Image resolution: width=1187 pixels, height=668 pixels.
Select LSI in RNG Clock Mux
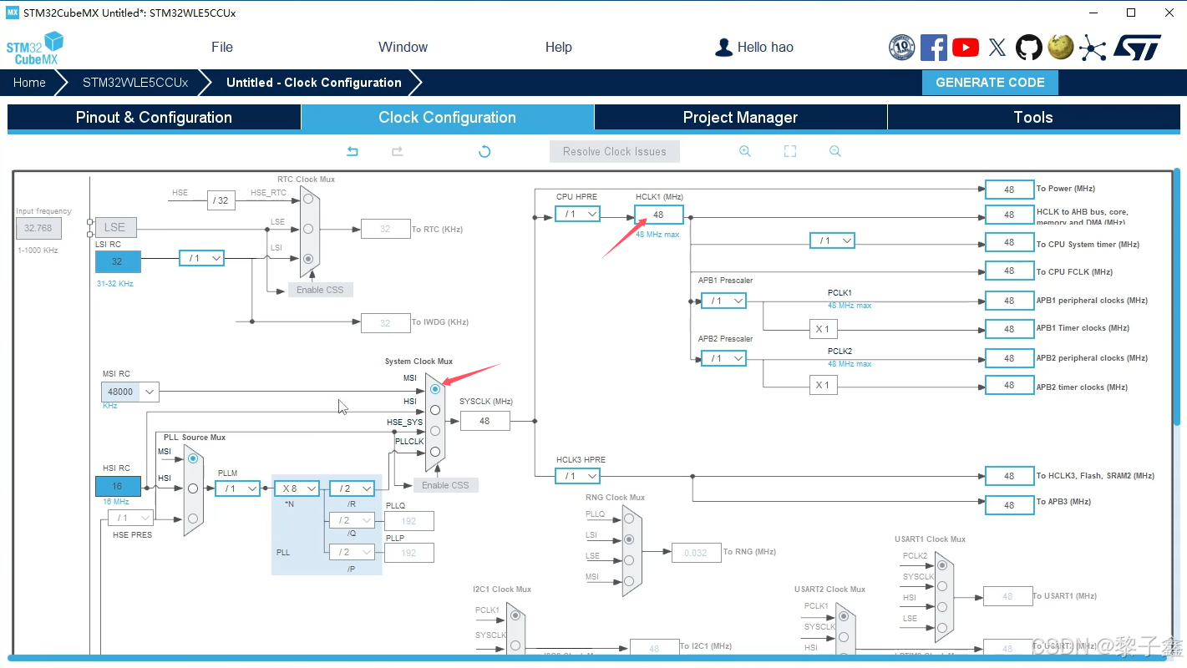coord(629,539)
